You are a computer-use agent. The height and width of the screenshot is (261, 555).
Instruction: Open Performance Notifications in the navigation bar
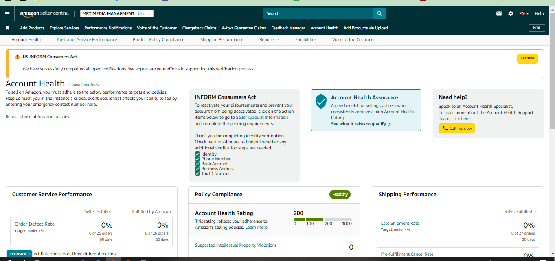(108, 28)
